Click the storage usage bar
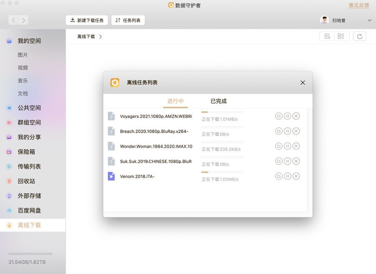The width and height of the screenshot is (376, 274). click(x=30, y=254)
